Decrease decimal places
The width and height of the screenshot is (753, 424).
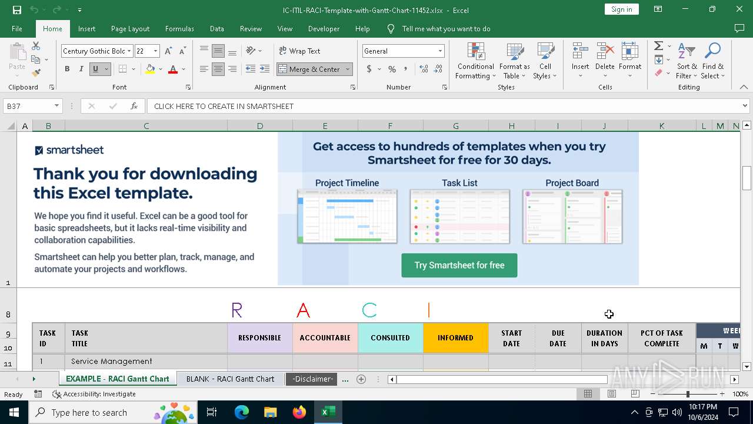pos(438,69)
